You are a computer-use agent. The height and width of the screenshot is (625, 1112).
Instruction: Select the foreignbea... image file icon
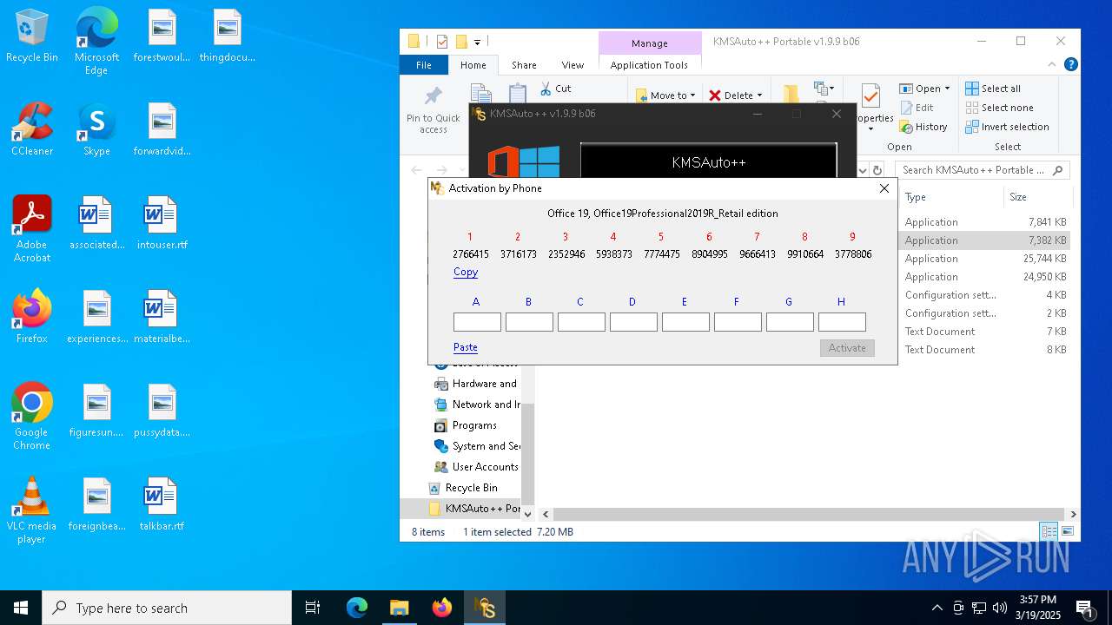coord(96,504)
